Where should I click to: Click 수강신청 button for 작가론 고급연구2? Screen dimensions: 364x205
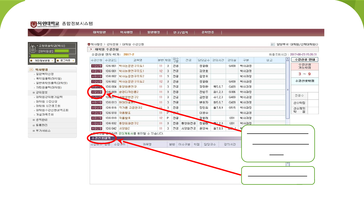point(97,108)
